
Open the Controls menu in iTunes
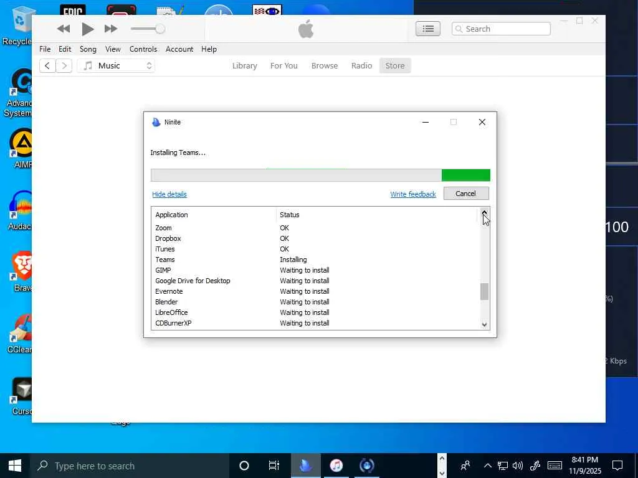coord(143,49)
